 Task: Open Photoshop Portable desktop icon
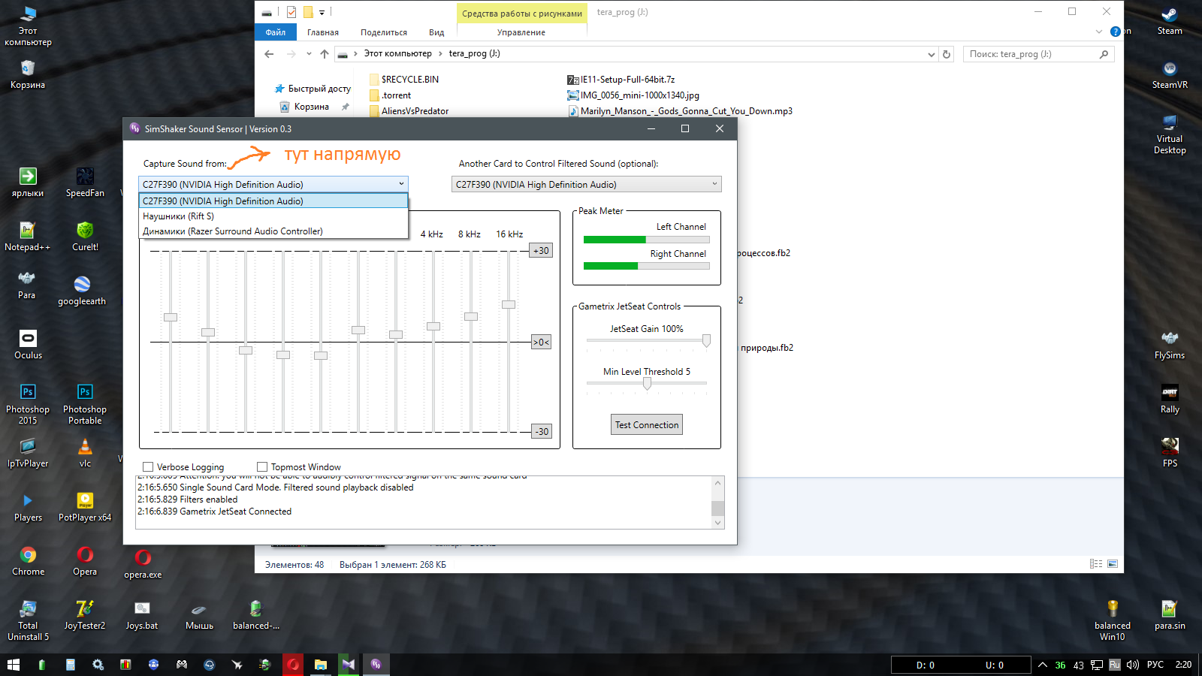85,404
